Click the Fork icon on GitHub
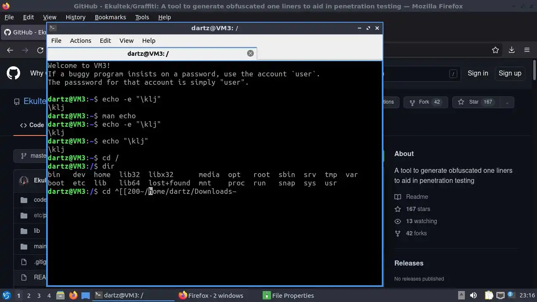Image resolution: width=537 pixels, height=302 pixels. coord(412,102)
